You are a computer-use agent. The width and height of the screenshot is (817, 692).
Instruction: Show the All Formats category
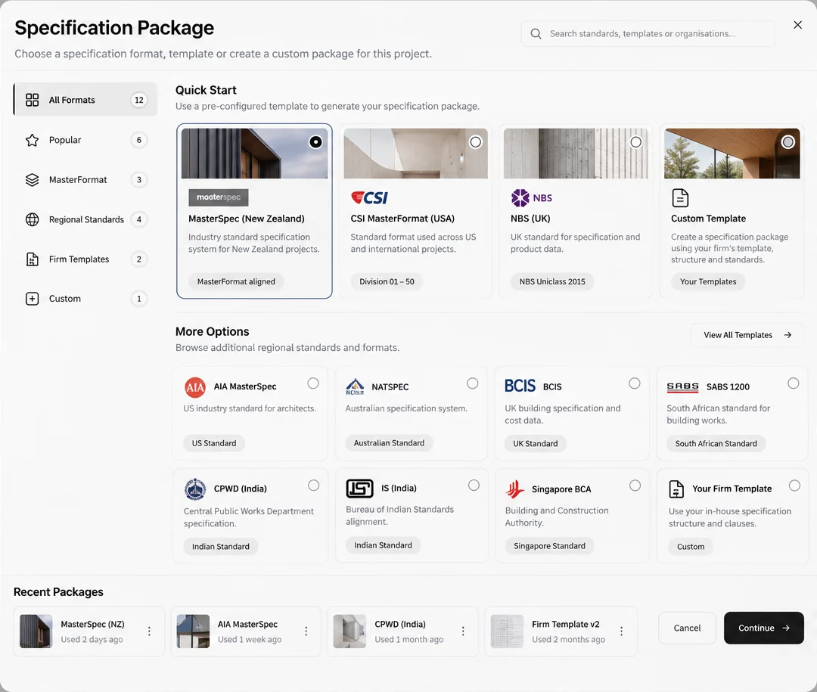[85, 100]
